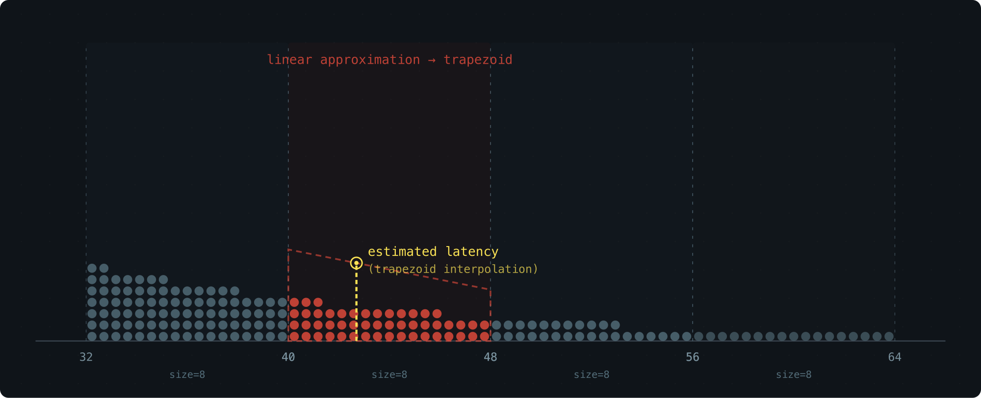This screenshot has width=981, height=398.
Task: Select the size=8 label between 48 and 56
Action: 592,375
